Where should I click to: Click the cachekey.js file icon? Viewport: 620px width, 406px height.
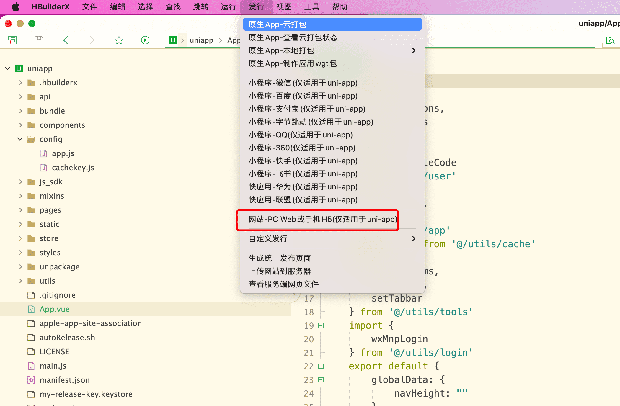[x=44, y=168]
